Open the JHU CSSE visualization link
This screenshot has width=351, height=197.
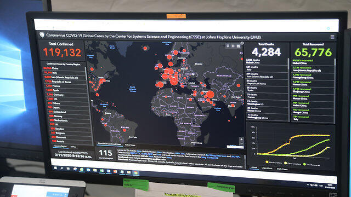(180, 153)
